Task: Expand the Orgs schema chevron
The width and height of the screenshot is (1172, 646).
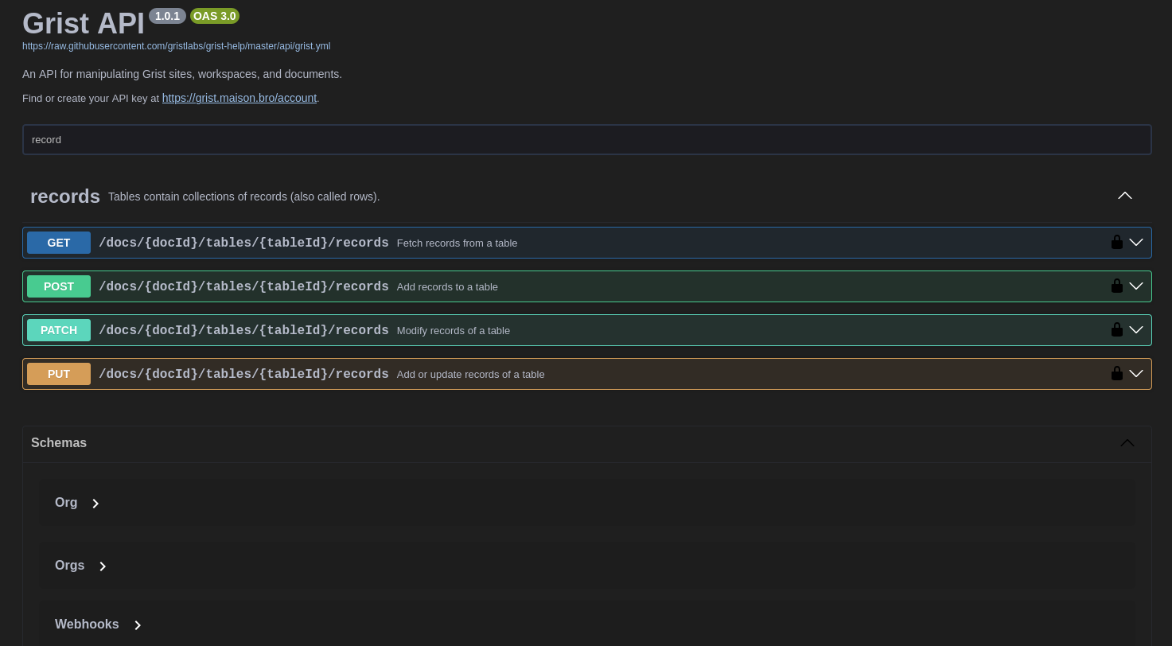Action: (103, 566)
